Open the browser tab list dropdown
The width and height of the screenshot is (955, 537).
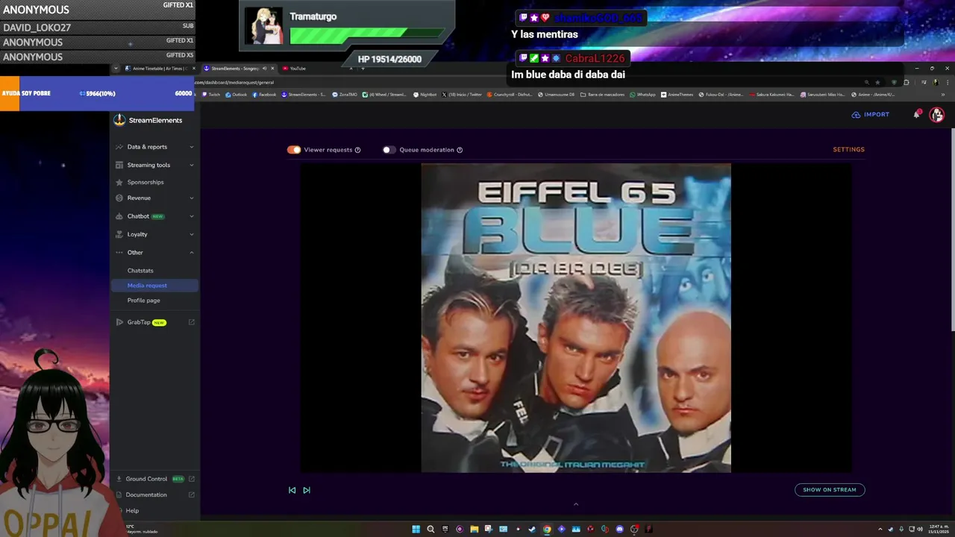click(x=116, y=68)
